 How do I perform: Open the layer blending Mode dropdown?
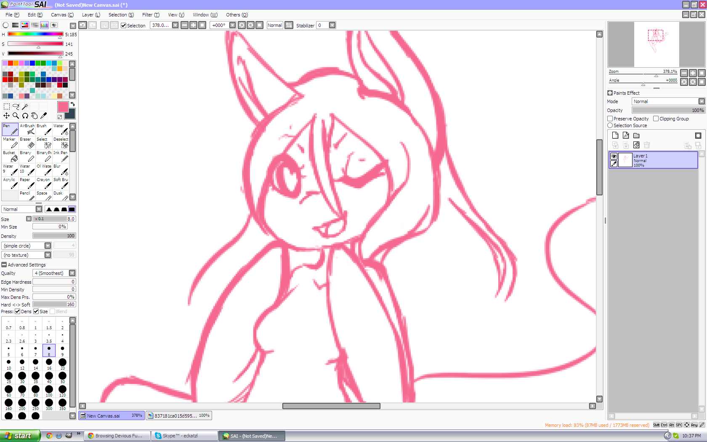tap(702, 101)
